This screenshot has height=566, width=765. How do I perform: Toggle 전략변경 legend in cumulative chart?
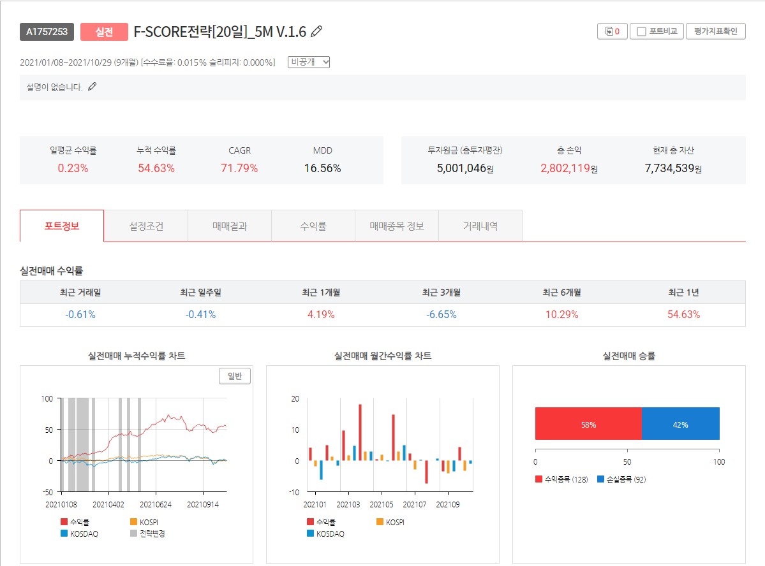pos(148,533)
